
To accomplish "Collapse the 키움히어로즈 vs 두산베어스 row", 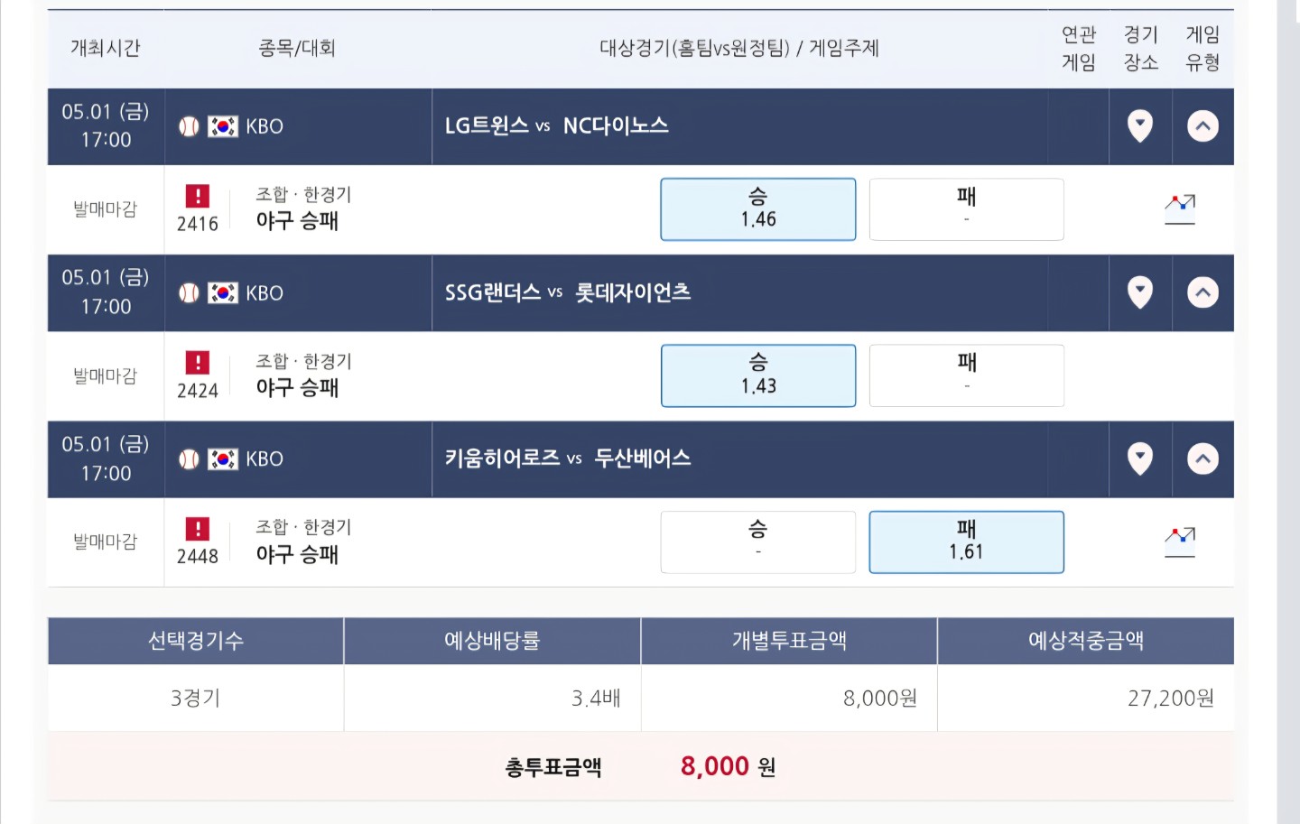I will [1202, 458].
